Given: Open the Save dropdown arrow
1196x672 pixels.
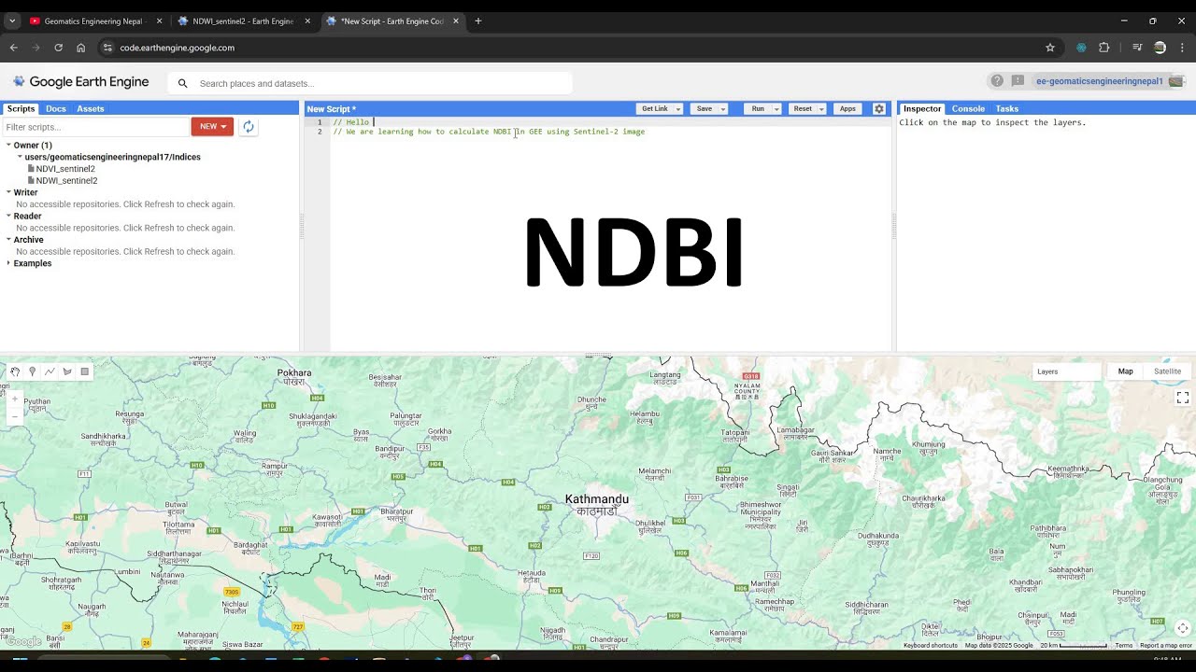Looking at the screenshot, I should (723, 109).
